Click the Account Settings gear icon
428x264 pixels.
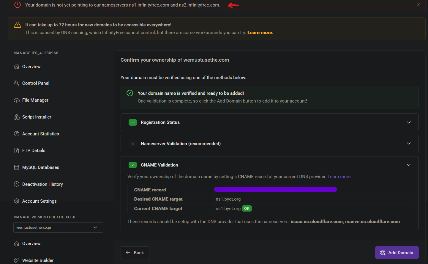point(17,201)
